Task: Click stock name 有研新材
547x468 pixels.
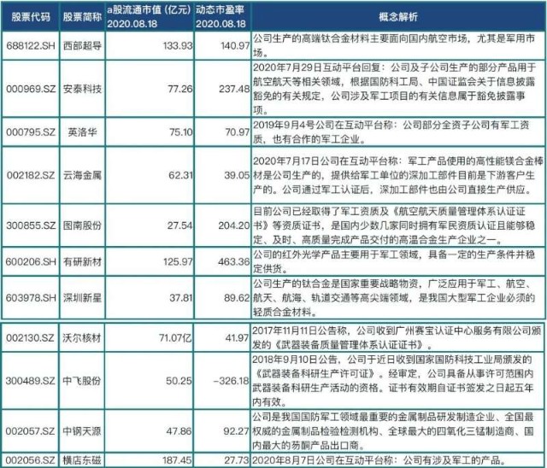Action: (82, 261)
